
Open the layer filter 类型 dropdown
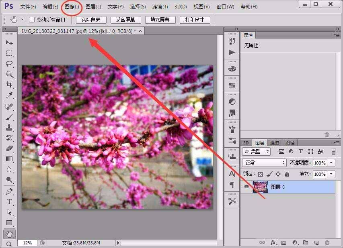(x=257, y=151)
